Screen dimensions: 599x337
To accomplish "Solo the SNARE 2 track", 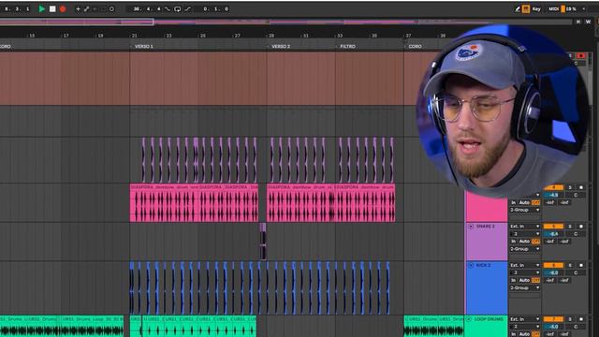I will point(570,227).
